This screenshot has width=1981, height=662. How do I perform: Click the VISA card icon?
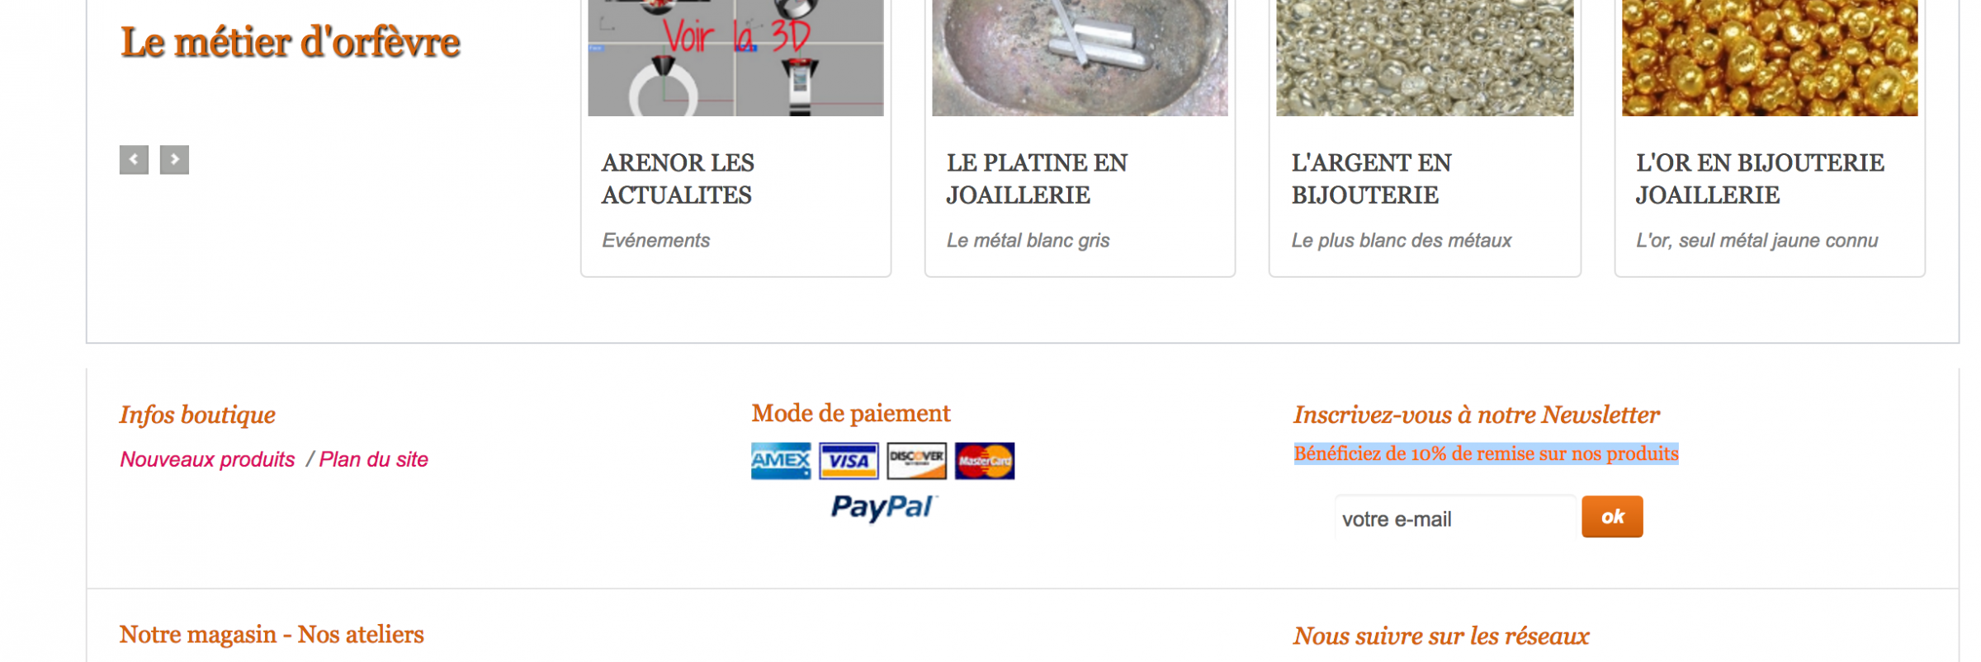[x=849, y=461]
